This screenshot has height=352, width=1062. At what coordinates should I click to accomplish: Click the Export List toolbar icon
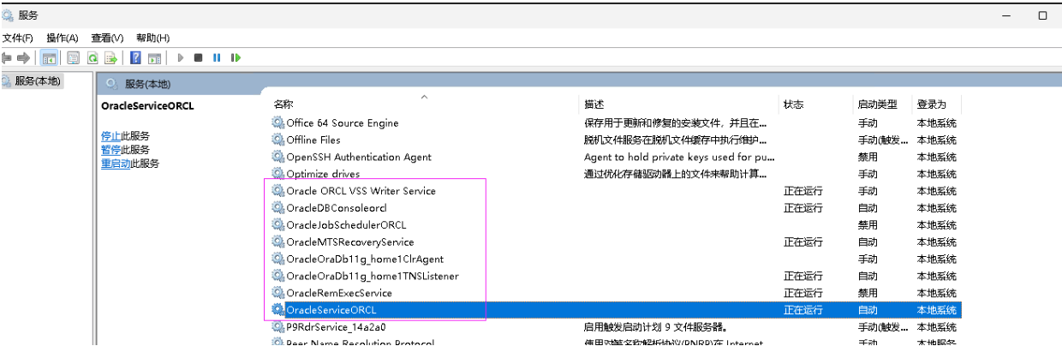(110, 58)
